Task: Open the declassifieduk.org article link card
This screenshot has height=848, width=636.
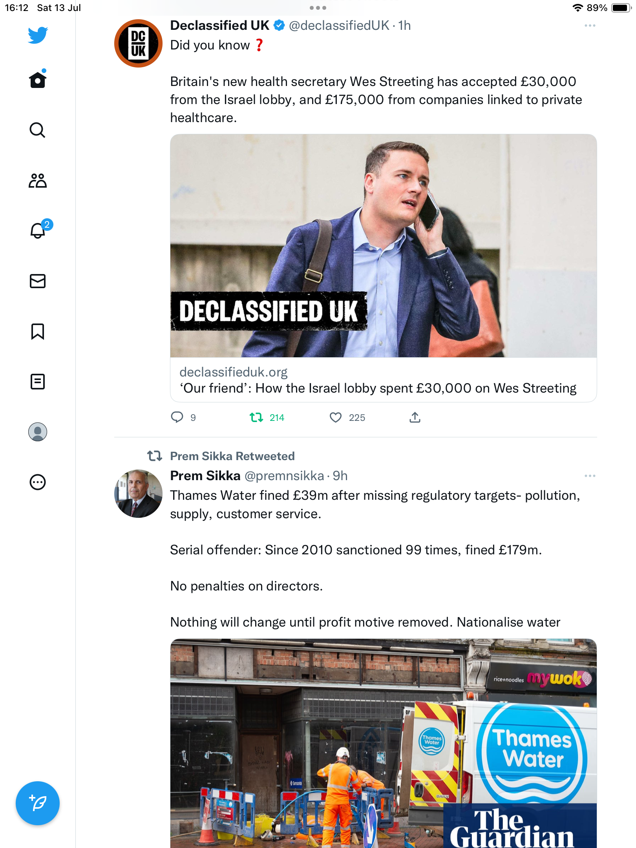Action: coord(383,380)
